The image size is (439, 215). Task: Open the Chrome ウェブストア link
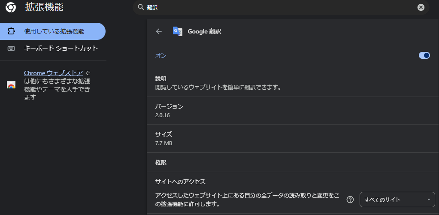click(54, 73)
